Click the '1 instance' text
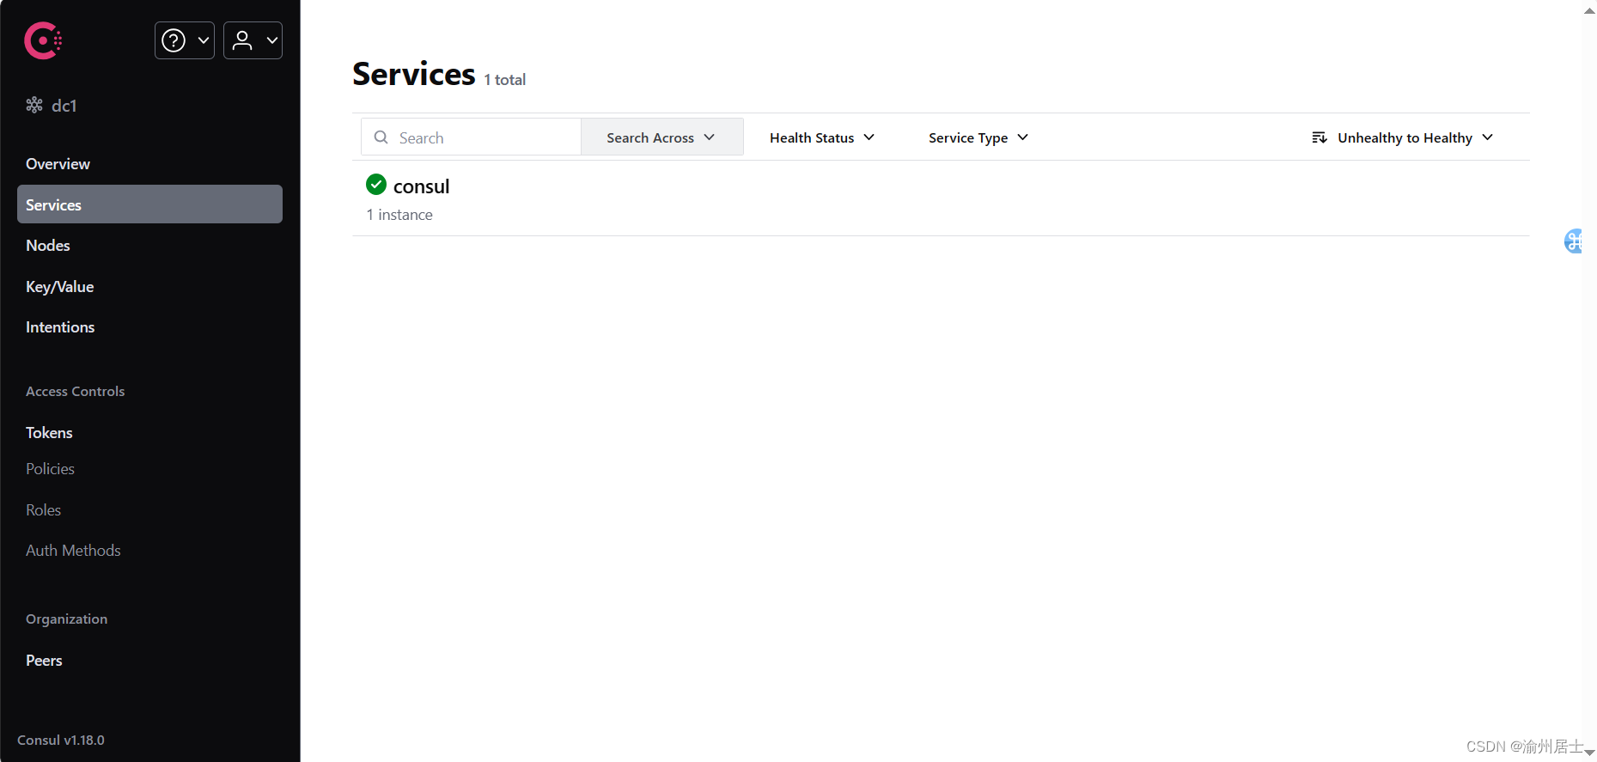 (399, 215)
